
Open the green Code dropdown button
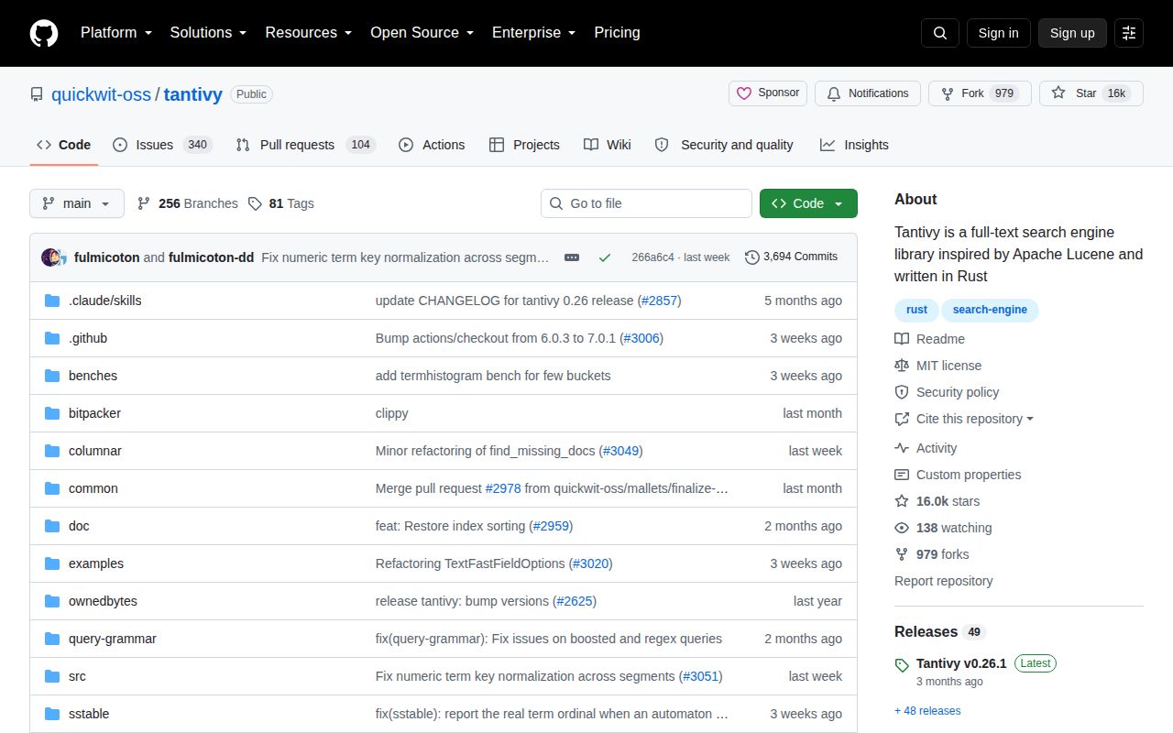click(808, 203)
